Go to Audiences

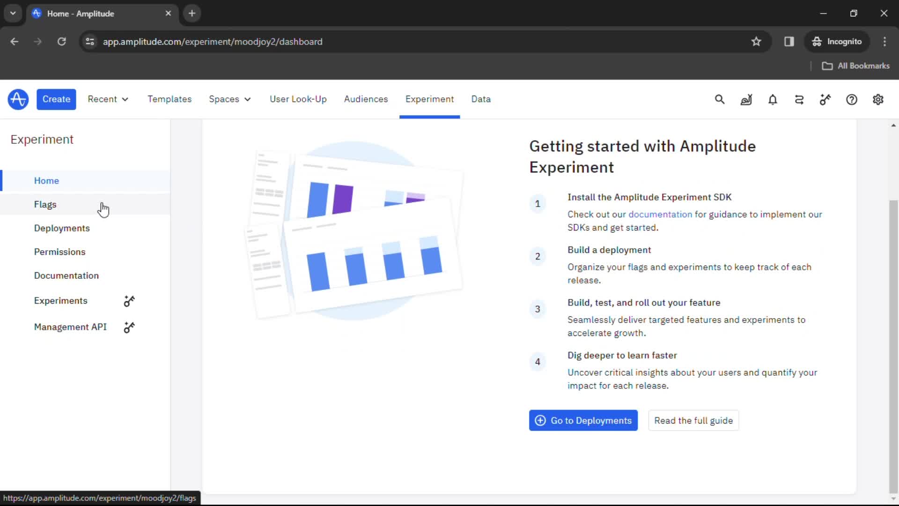[366, 99]
